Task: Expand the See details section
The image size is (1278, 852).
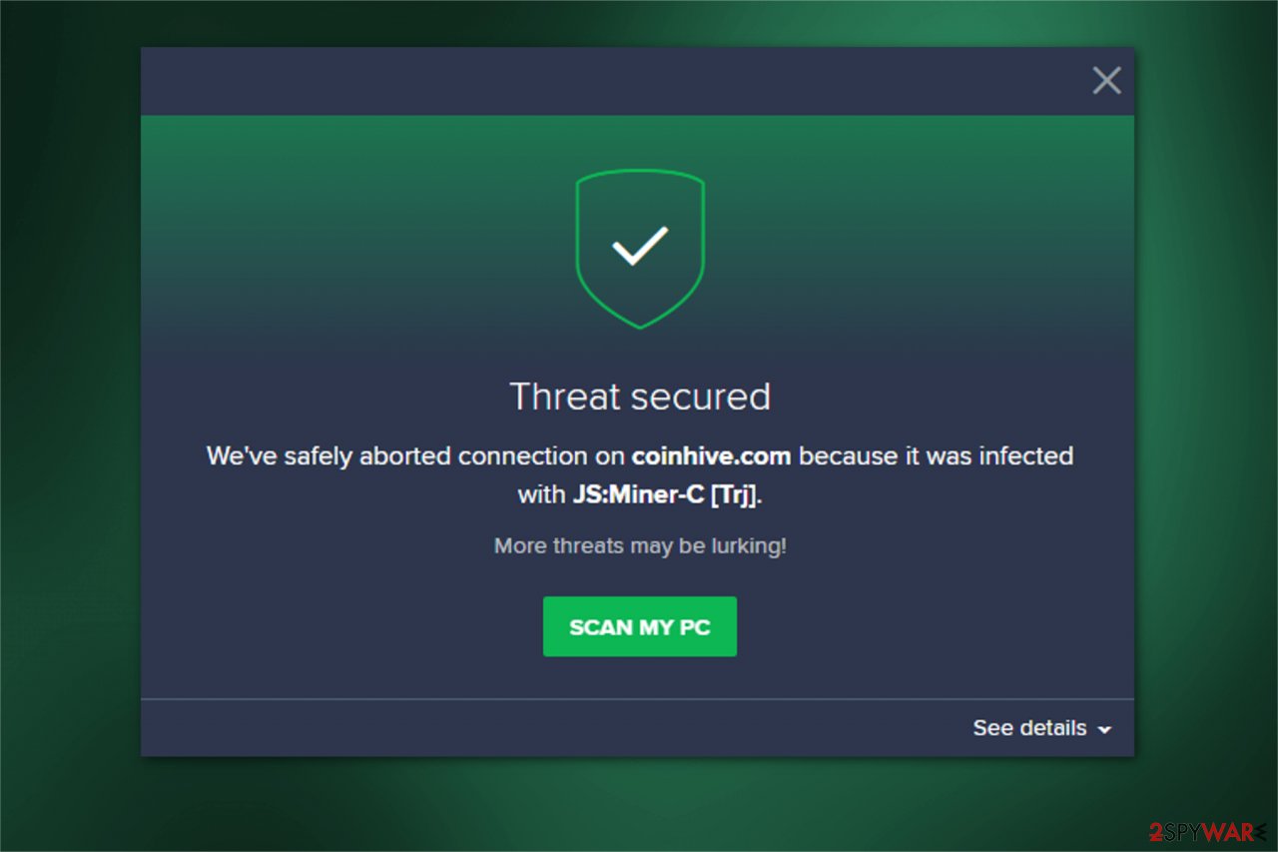Action: click(x=1041, y=728)
